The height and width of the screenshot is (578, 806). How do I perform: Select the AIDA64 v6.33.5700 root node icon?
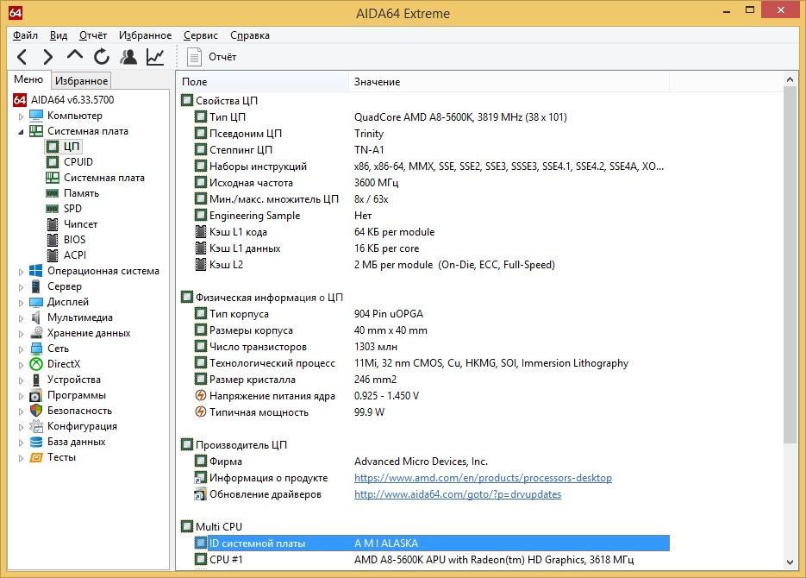coord(20,100)
